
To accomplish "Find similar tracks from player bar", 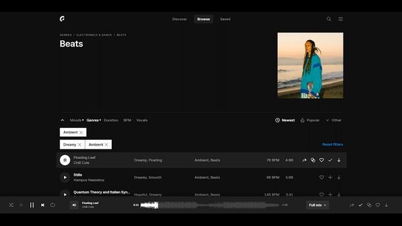I will (369, 205).
